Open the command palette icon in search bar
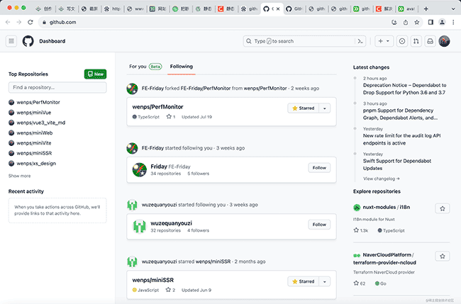Screen dimensions: 461x304 [360, 41]
